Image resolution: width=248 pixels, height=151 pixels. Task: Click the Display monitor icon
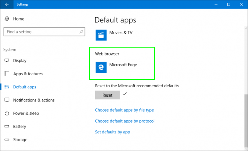(x=7, y=60)
